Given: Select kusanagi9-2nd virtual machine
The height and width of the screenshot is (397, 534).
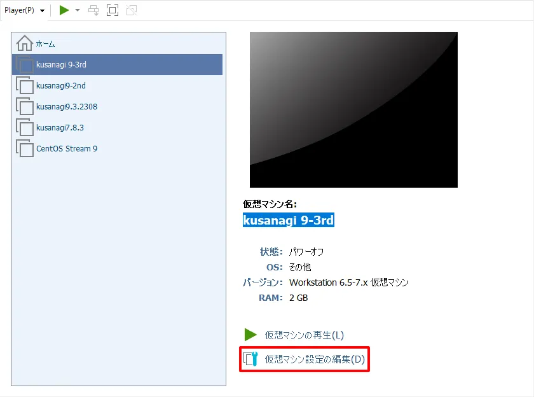Looking at the screenshot, I should click(x=117, y=85).
